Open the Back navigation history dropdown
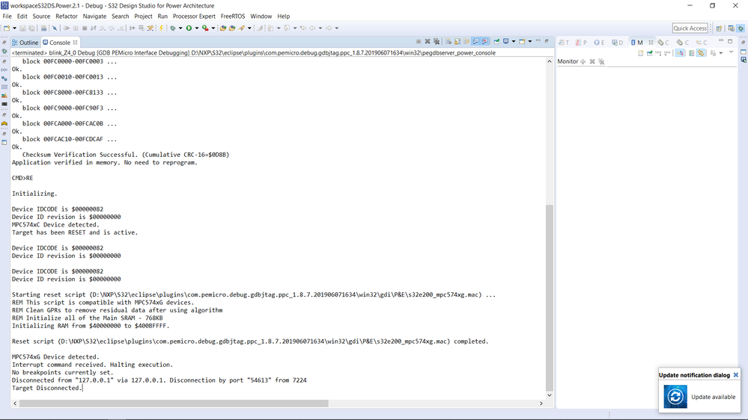The width and height of the screenshot is (748, 420). (320, 28)
